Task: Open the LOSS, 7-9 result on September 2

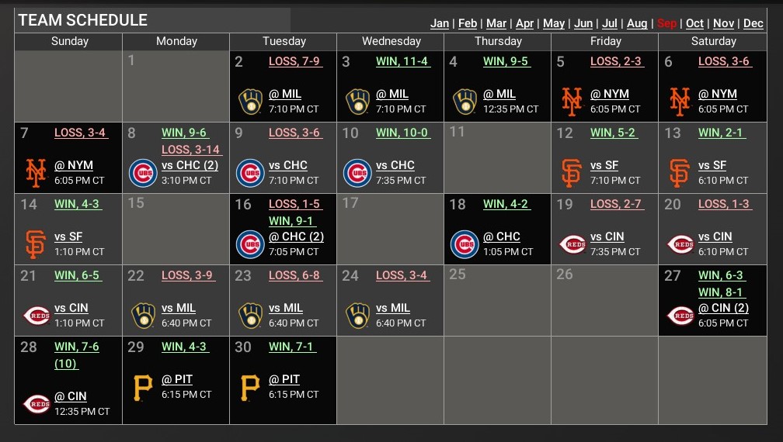Action: (294, 61)
